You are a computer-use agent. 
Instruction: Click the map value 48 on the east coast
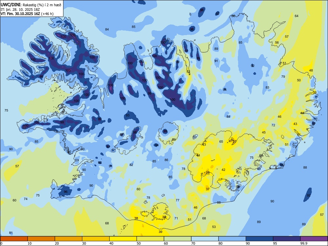click(311, 70)
